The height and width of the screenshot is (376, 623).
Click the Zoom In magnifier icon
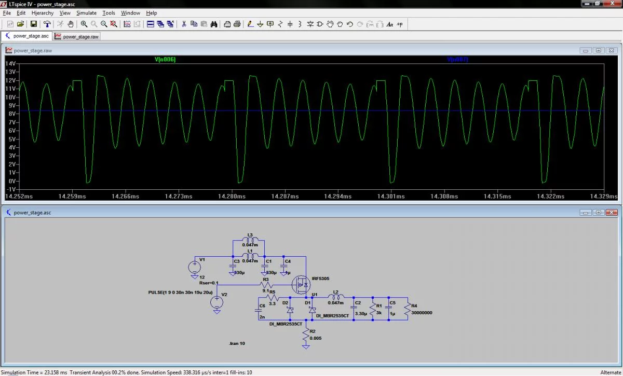pos(84,24)
